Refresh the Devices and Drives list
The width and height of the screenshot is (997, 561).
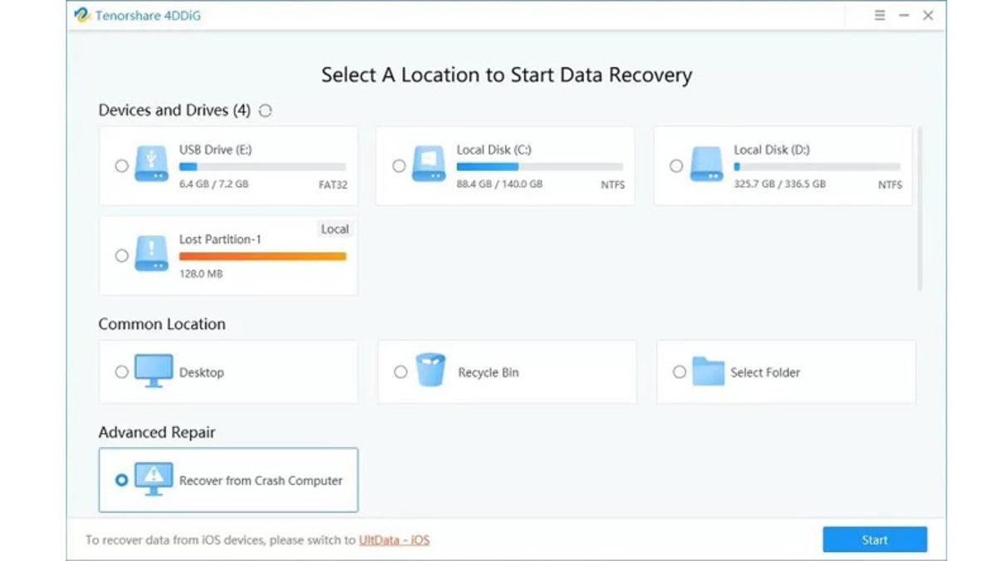[265, 111]
